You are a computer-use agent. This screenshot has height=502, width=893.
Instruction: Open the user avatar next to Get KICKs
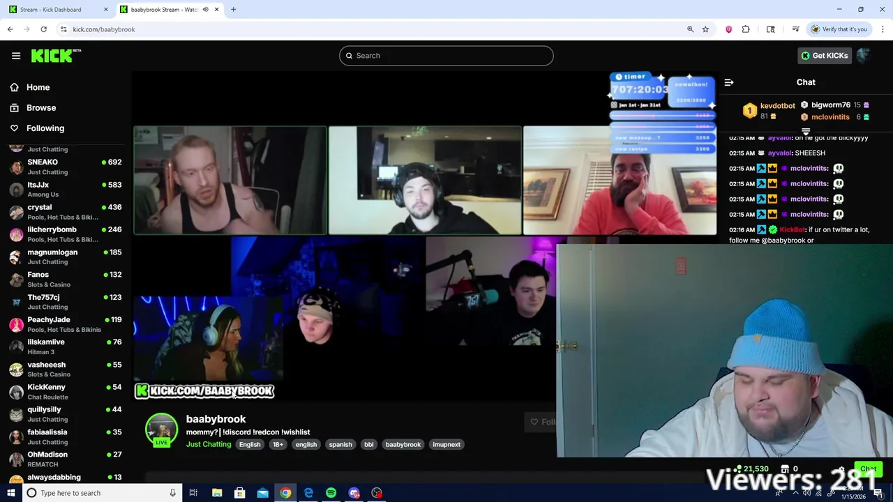pos(864,56)
